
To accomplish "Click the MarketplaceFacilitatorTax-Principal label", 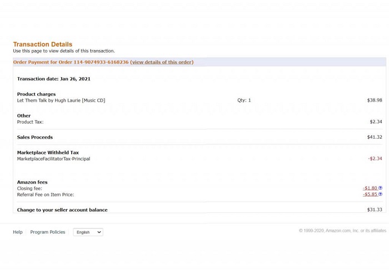I will coord(53,159).
